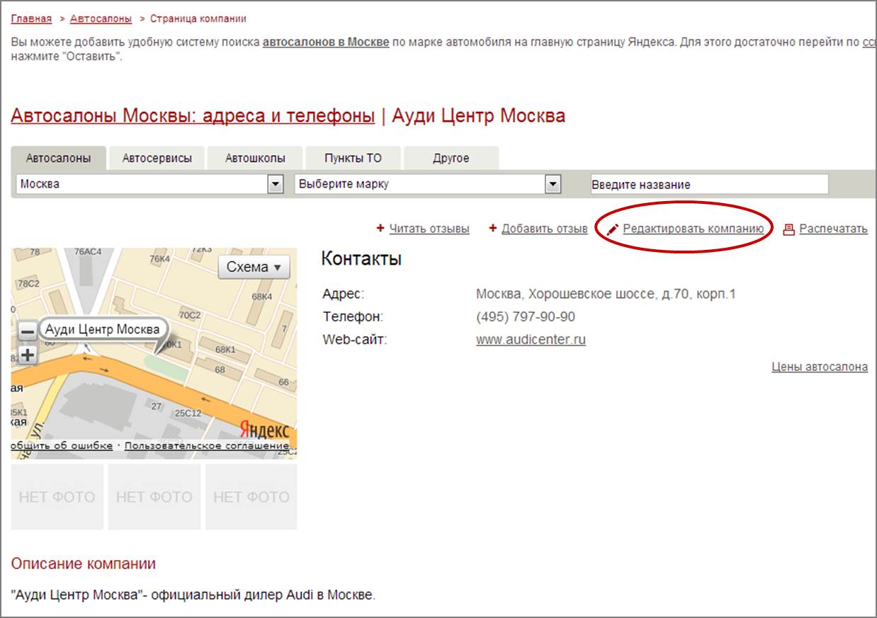Click the Яндекс logo on the map
Image resolution: width=877 pixels, height=618 pixels.
(264, 430)
